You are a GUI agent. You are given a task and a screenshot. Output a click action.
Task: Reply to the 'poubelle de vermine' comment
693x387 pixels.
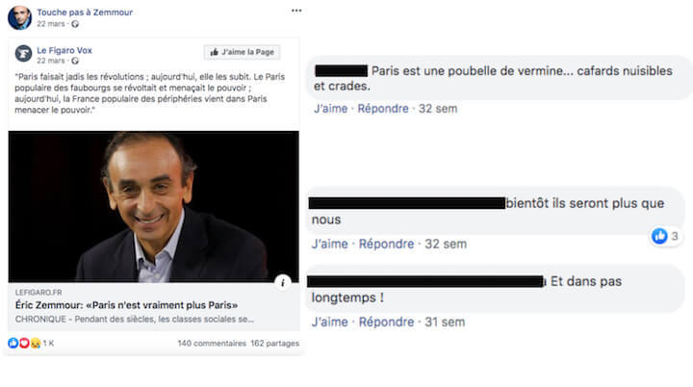coord(383,109)
